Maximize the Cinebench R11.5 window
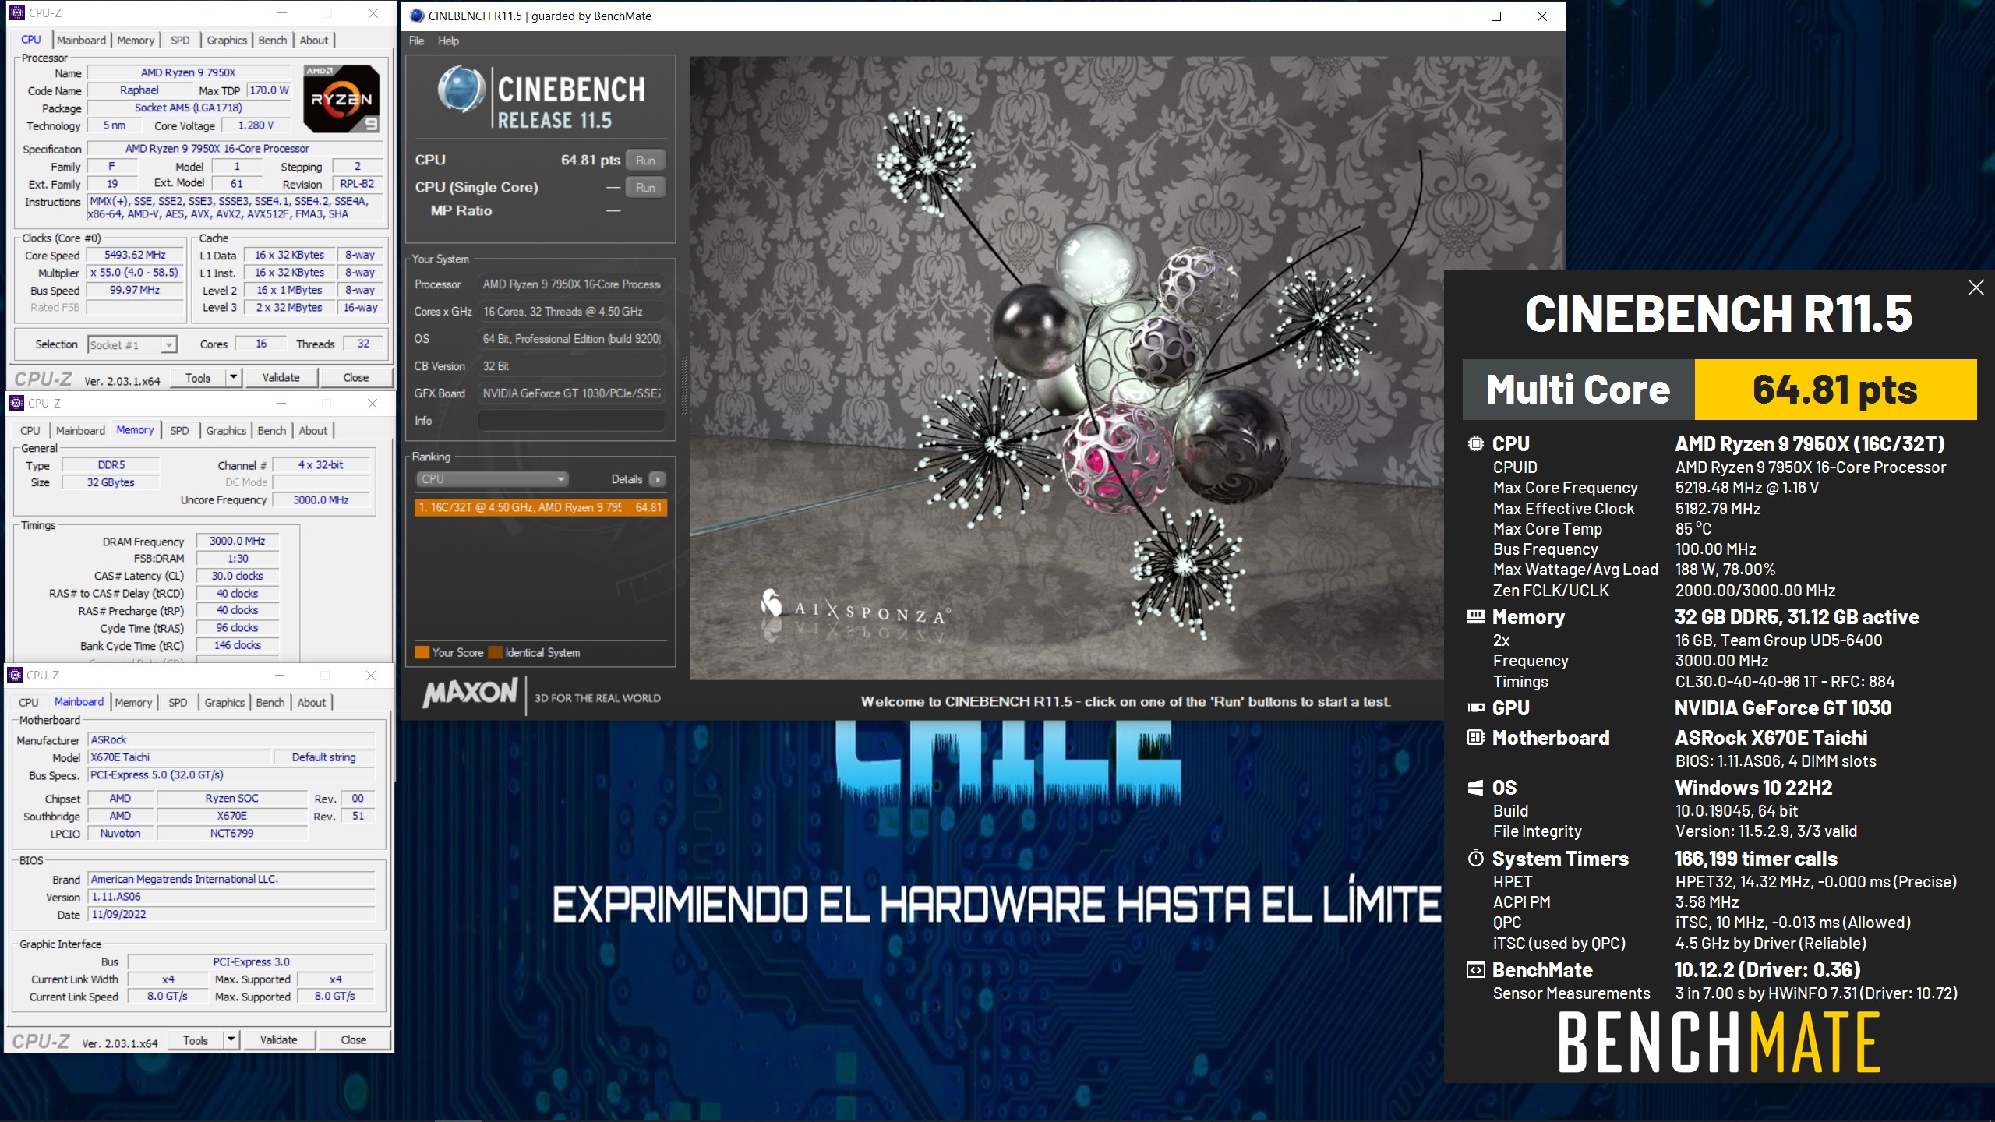Viewport: 1995px width, 1122px height. tap(1496, 16)
